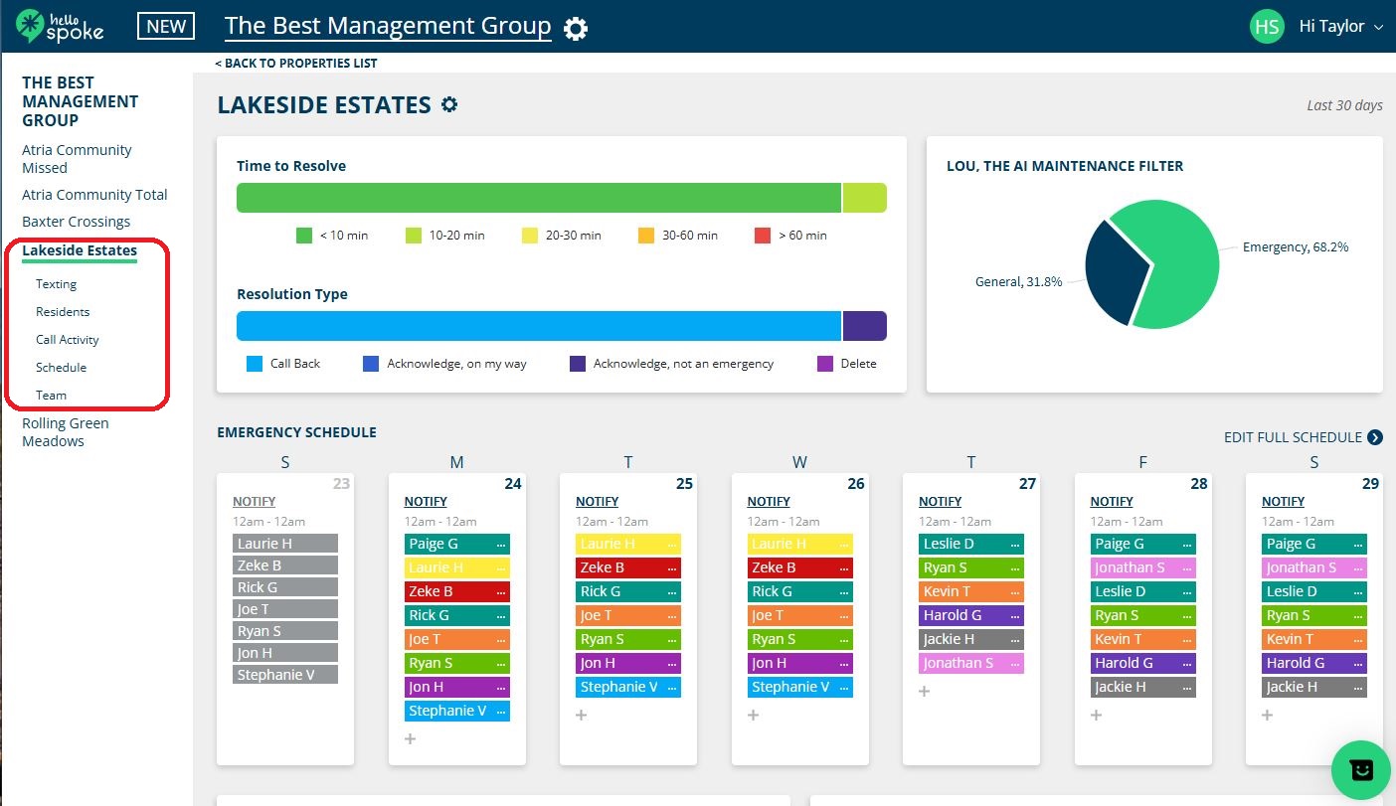The width and height of the screenshot is (1396, 806).
Task: Select the Rolling Green Meadows property
Action: (x=66, y=431)
